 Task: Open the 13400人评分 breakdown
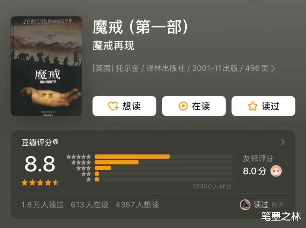212,186
